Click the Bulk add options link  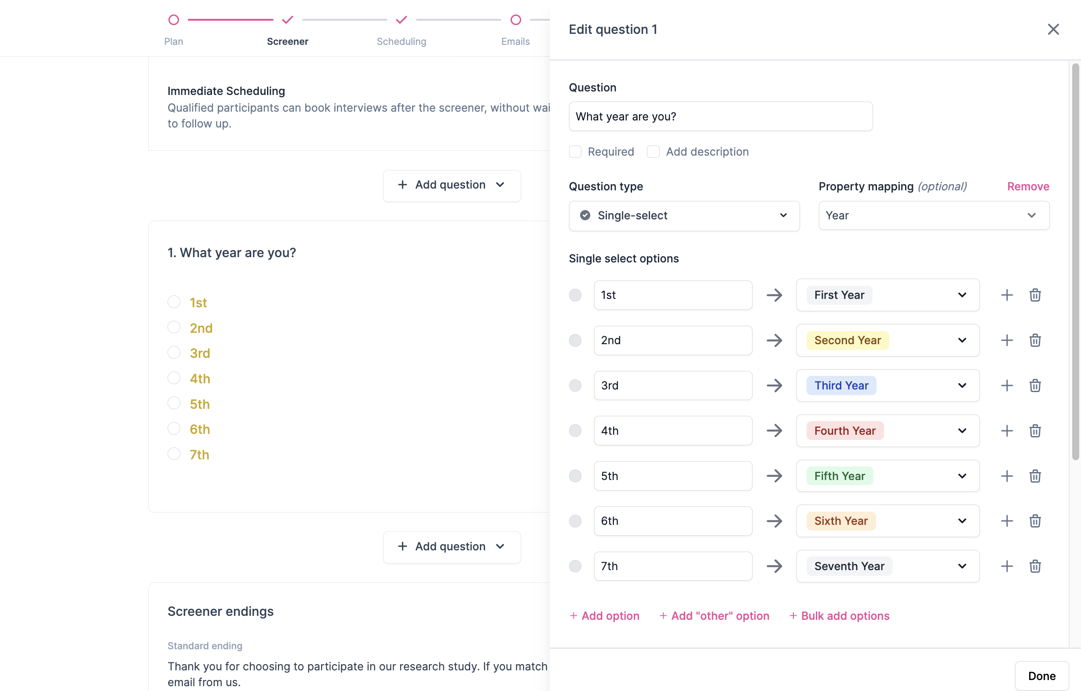(x=839, y=616)
